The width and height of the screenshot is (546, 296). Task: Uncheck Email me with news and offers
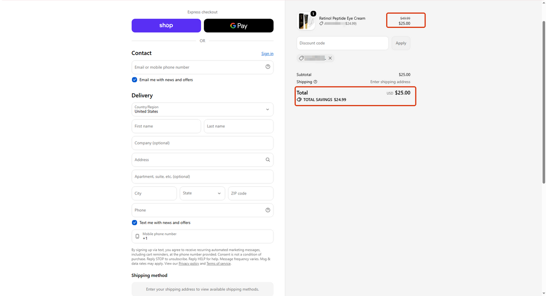point(134,80)
